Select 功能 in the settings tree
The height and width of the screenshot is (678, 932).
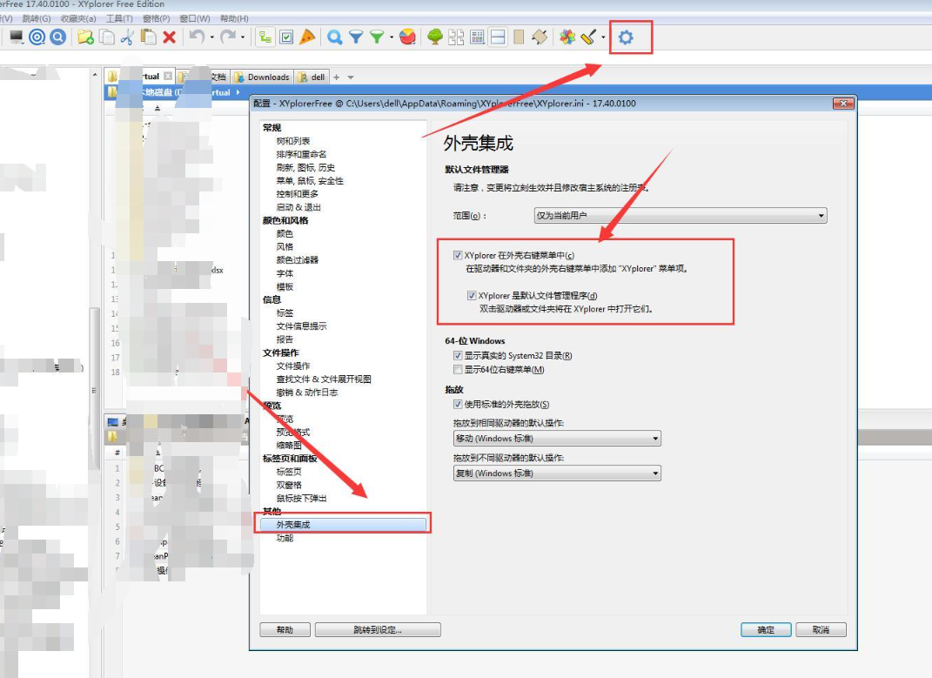285,538
